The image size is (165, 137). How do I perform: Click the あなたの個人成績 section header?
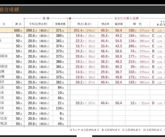point(127,18)
